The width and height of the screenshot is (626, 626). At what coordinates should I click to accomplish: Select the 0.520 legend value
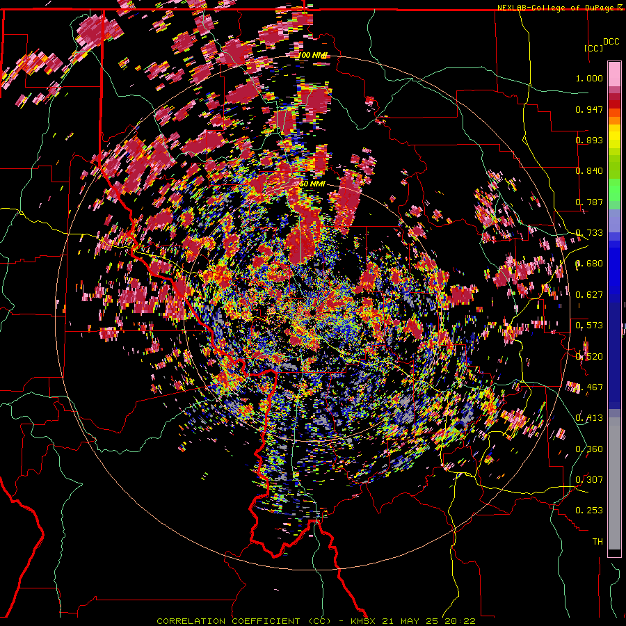click(589, 357)
